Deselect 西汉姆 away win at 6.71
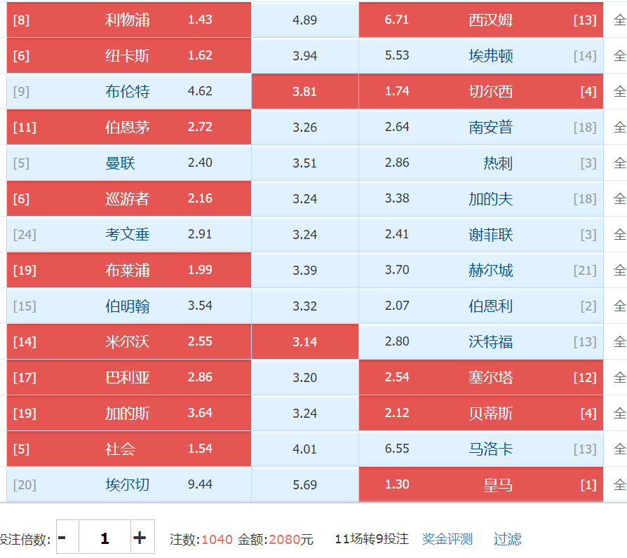Screen dimensions: 627x558 coord(481,20)
